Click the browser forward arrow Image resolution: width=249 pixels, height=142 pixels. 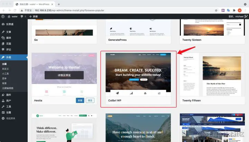9,10
